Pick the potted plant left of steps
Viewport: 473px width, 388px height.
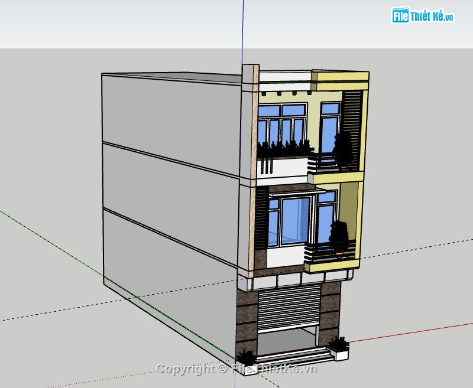[247, 363]
